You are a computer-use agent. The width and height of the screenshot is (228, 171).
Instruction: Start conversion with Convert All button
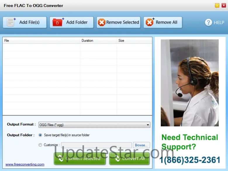click(129, 158)
